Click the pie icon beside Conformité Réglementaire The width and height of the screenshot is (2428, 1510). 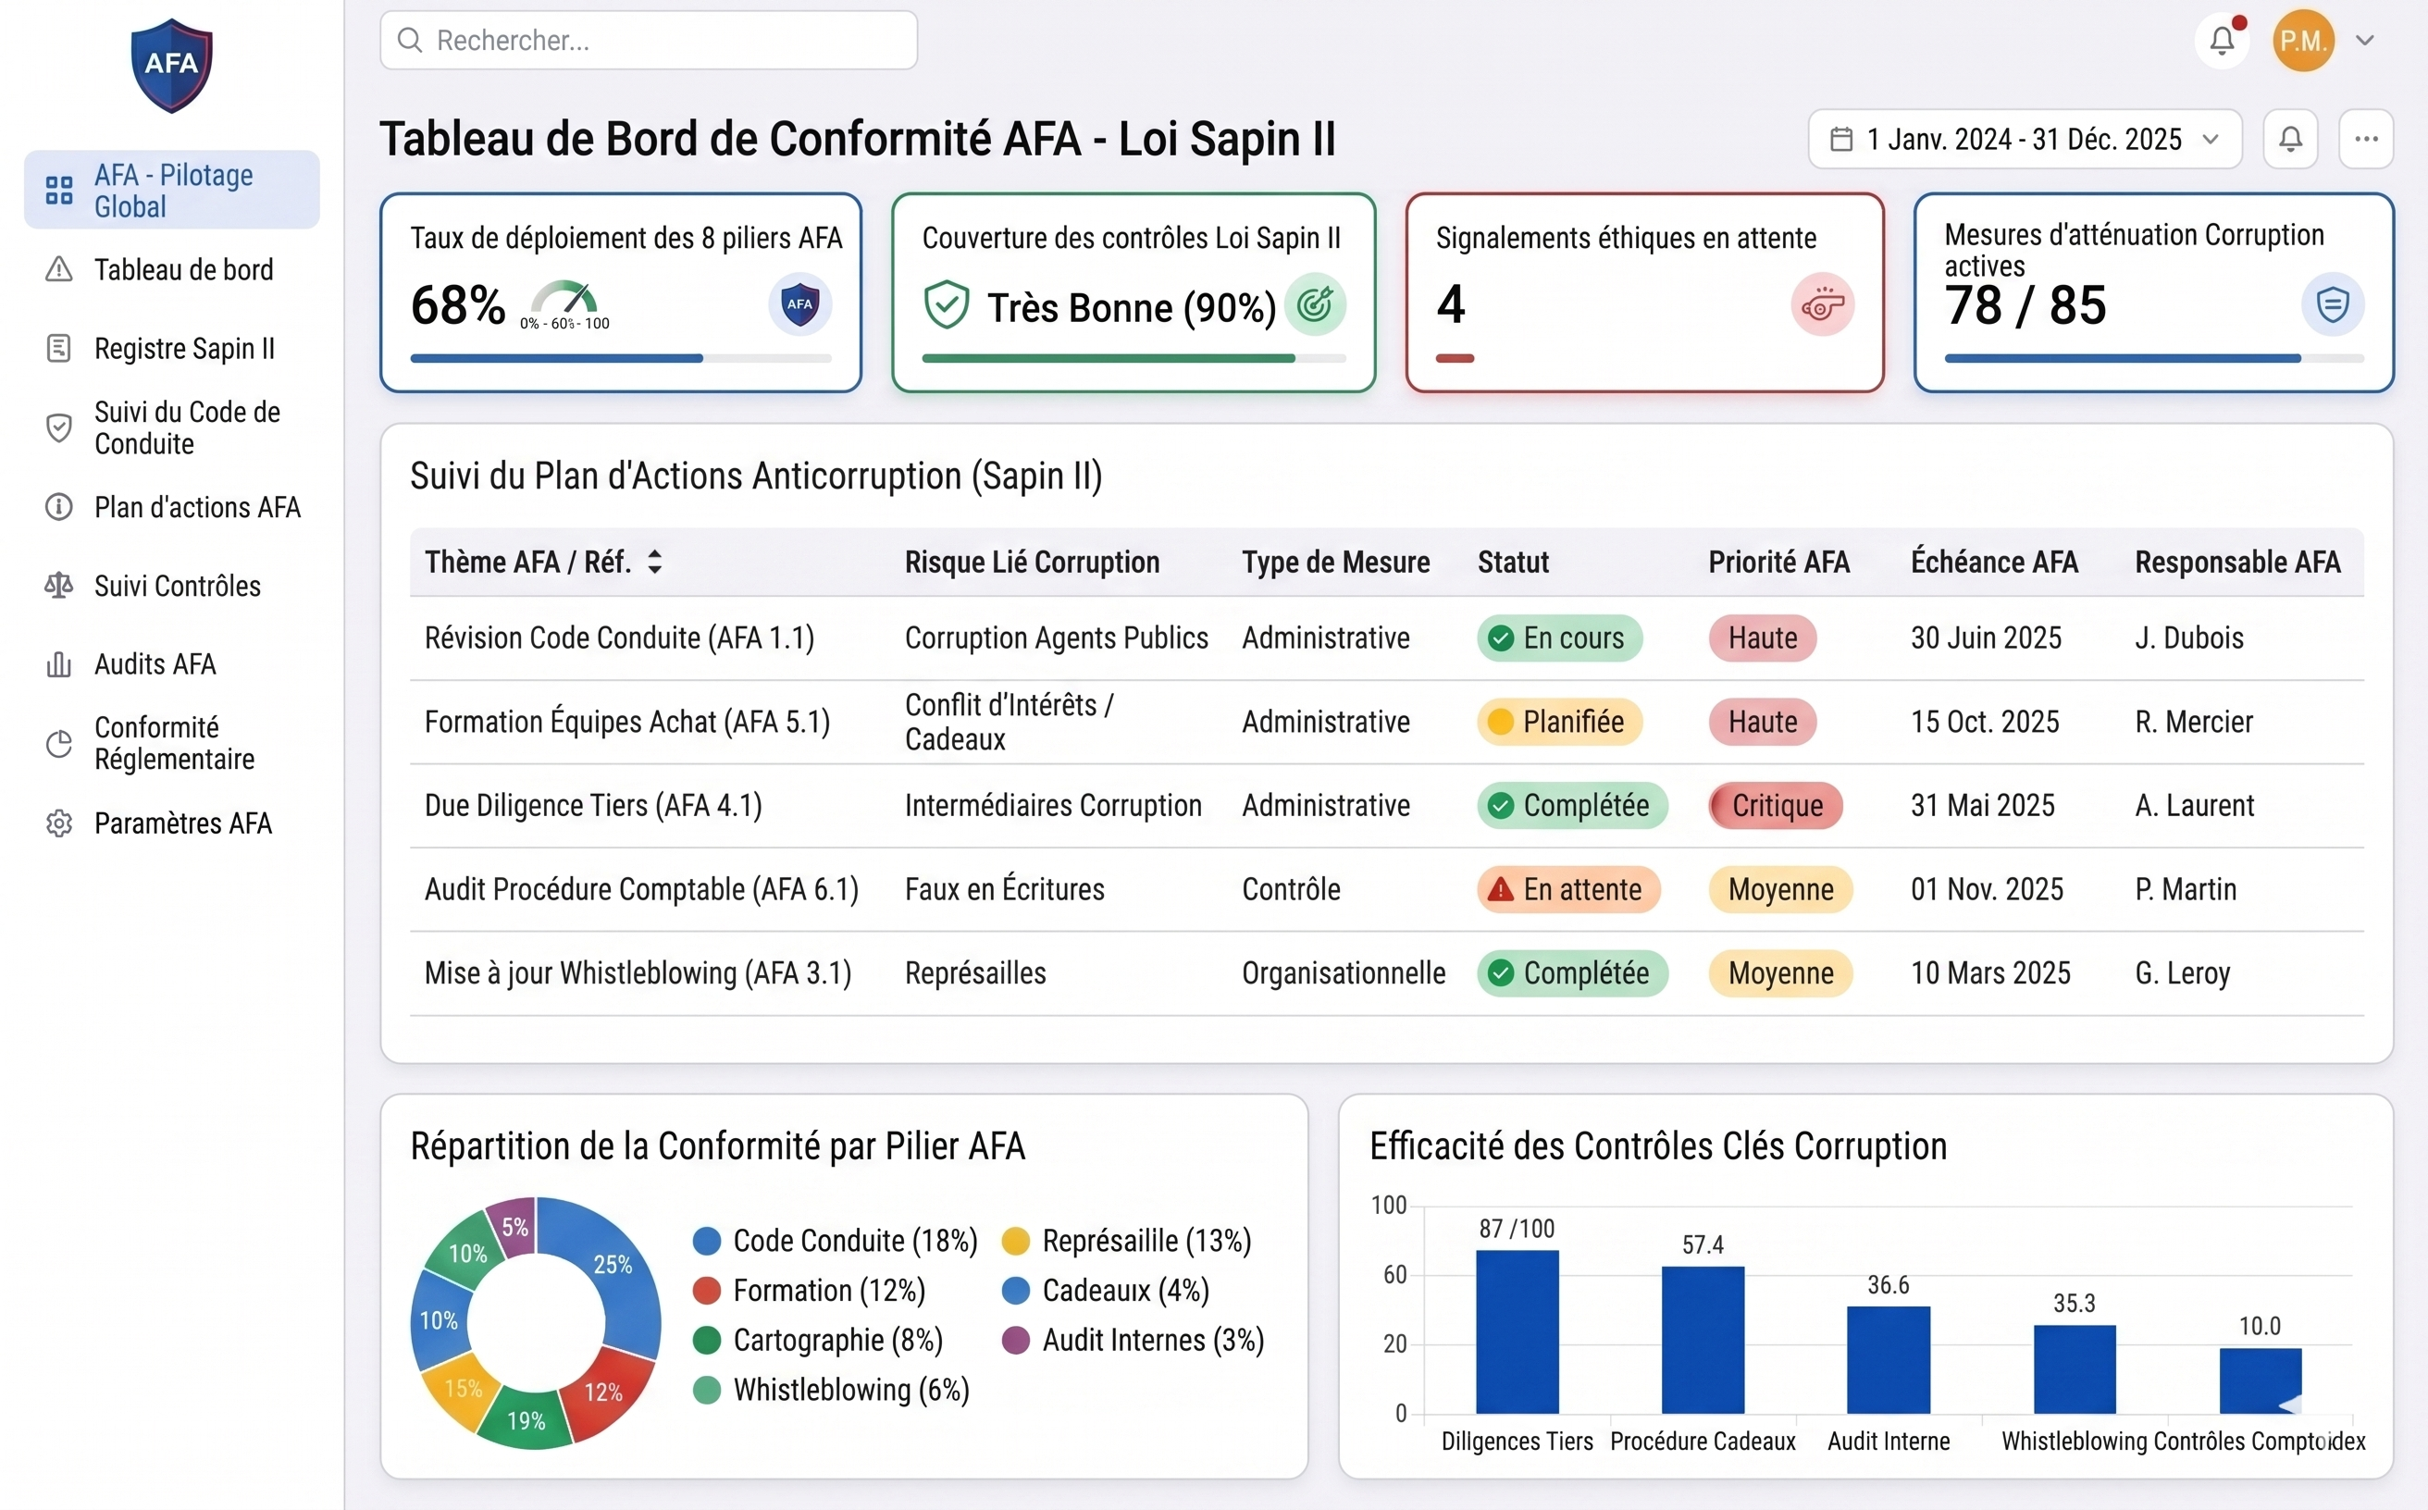point(59,744)
